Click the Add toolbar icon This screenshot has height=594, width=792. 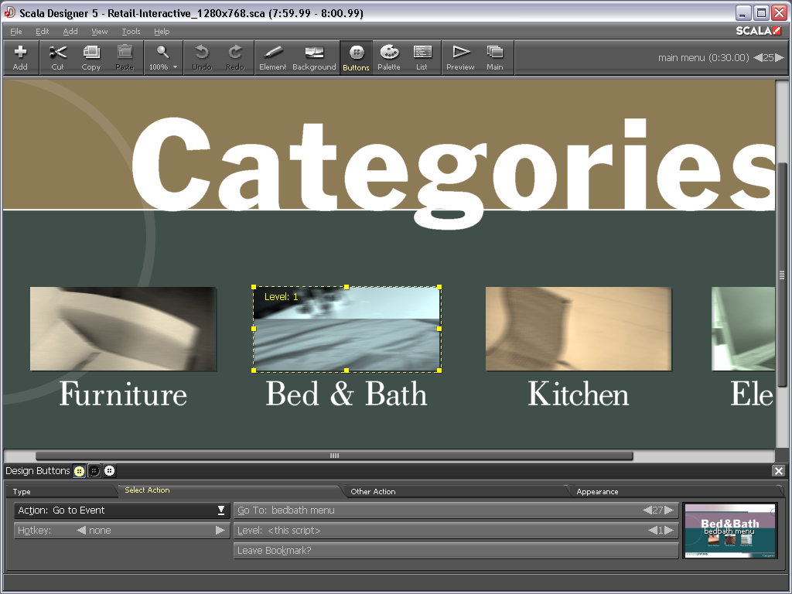tap(20, 58)
